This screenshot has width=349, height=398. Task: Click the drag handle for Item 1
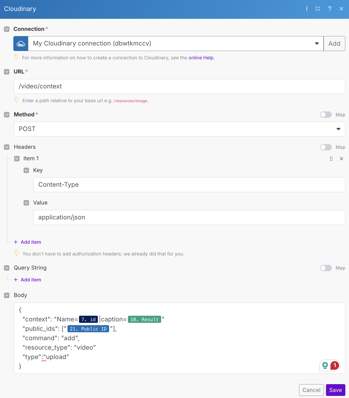pos(331,159)
